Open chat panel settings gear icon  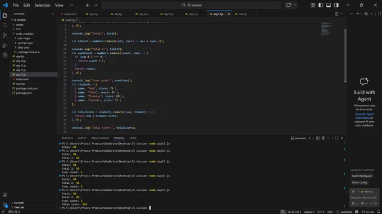[x=366, y=14]
